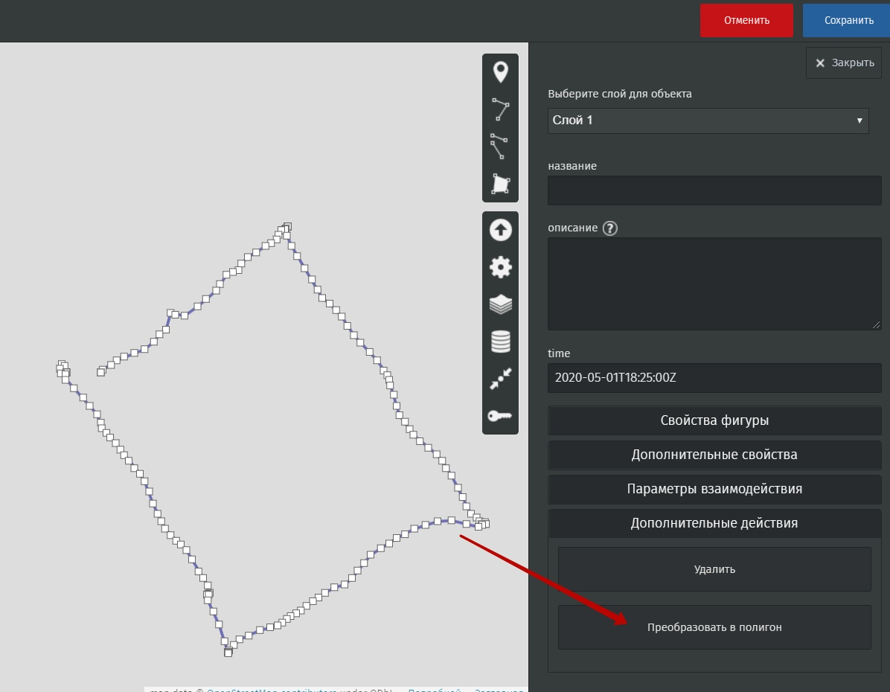Select the draw multiline tool

tap(500, 146)
